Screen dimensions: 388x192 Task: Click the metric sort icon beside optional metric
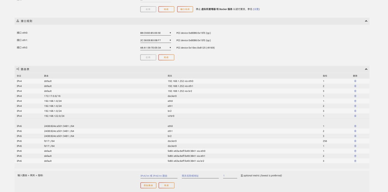(x=242, y=175)
